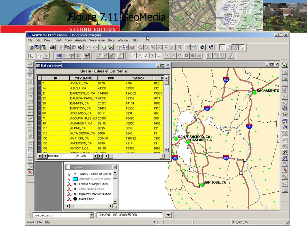Open the File menu
The width and height of the screenshot is (307, 230).
point(30,40)
